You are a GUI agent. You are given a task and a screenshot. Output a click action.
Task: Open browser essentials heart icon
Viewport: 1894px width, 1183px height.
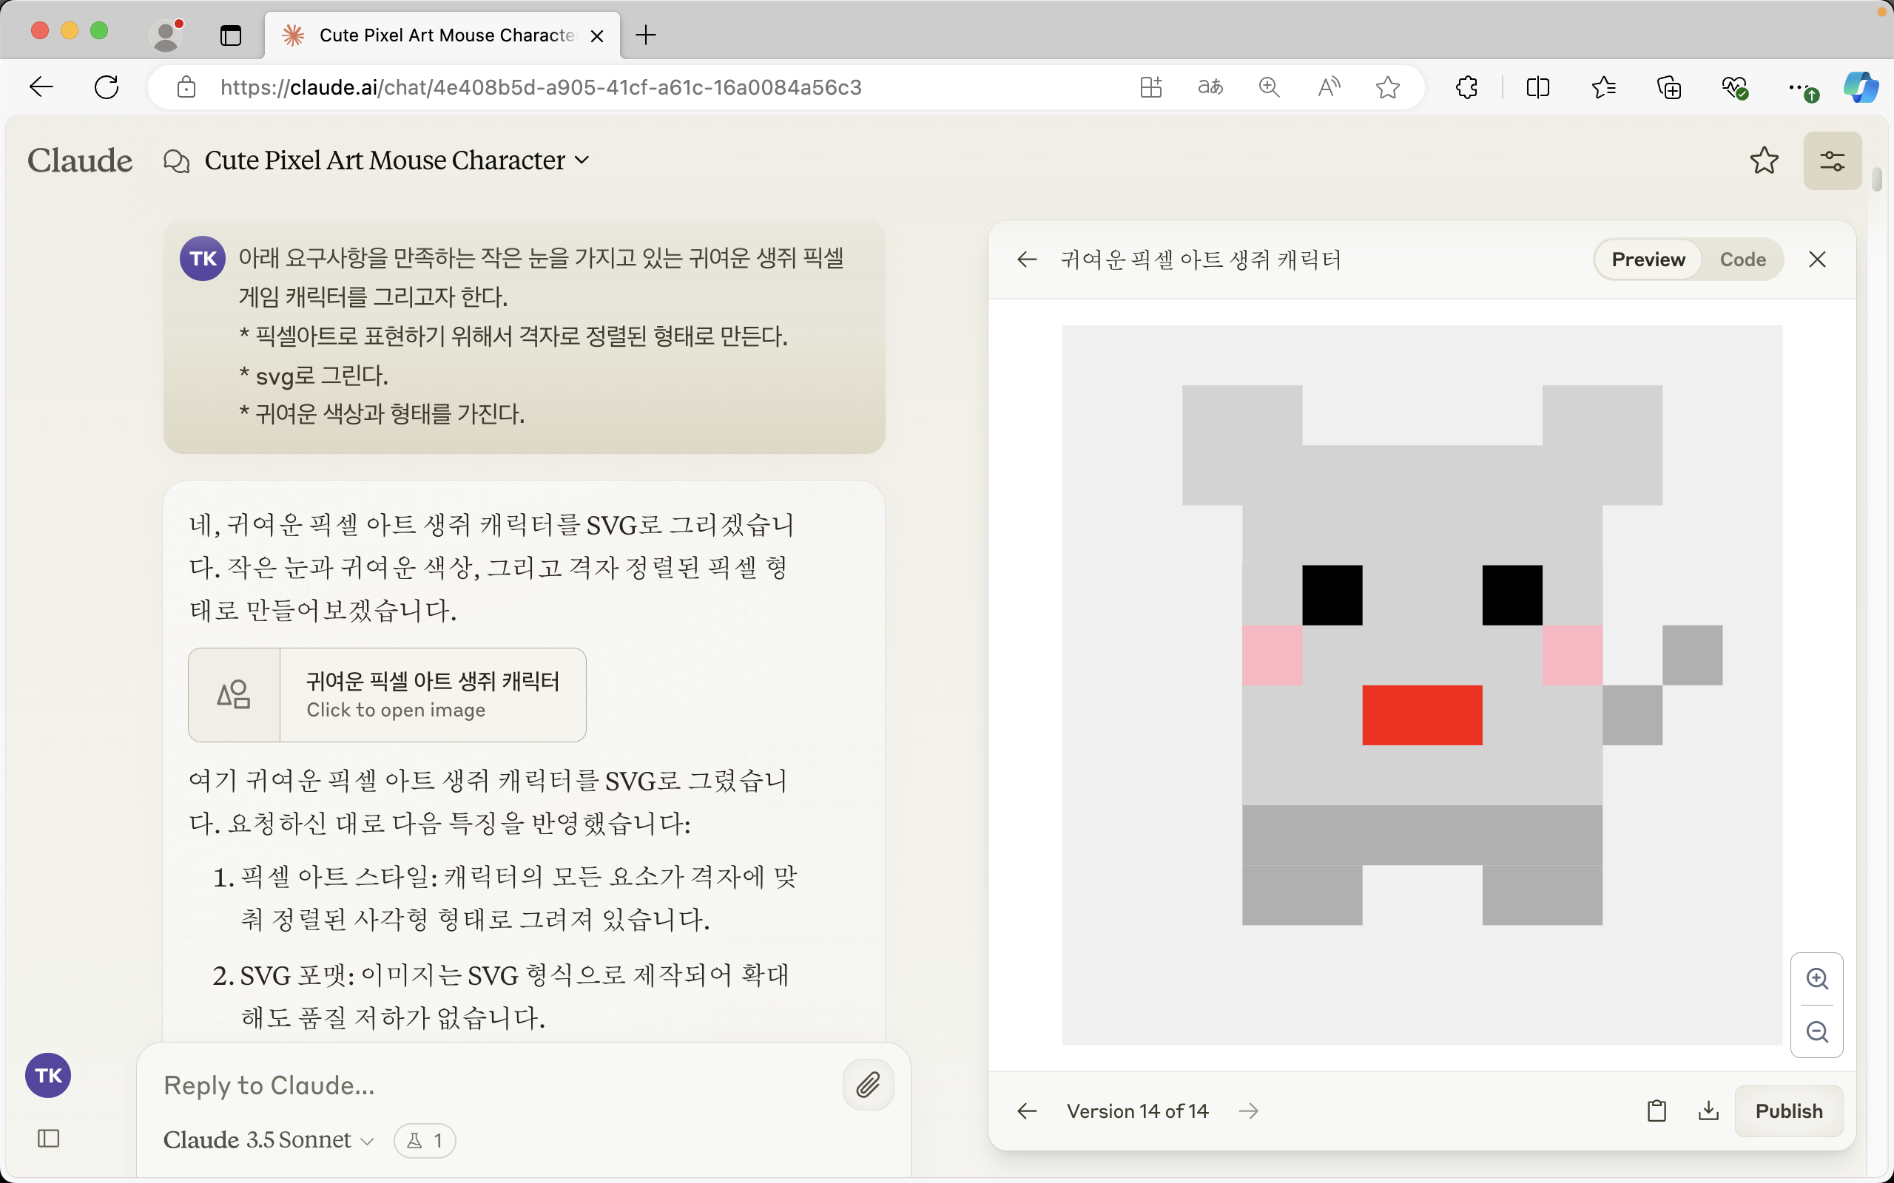pyautogui.click(x=1734, y=87)
